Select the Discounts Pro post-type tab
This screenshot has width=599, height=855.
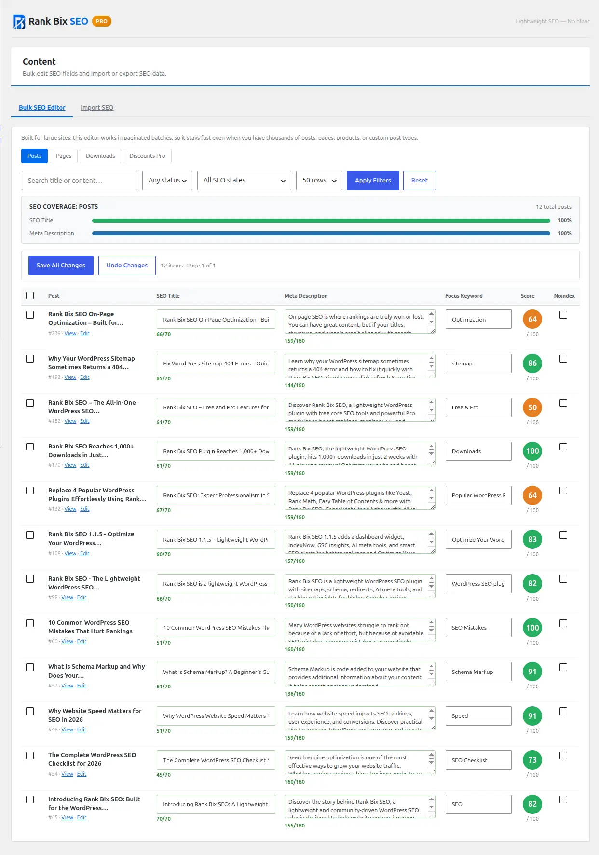click(147, 156)
